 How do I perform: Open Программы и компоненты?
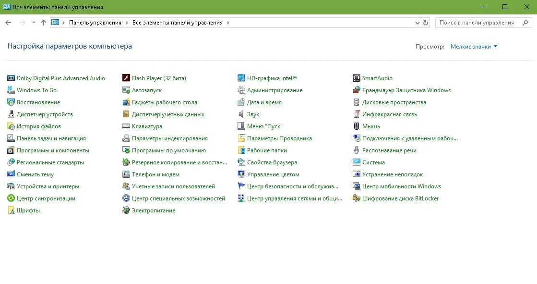53,150
